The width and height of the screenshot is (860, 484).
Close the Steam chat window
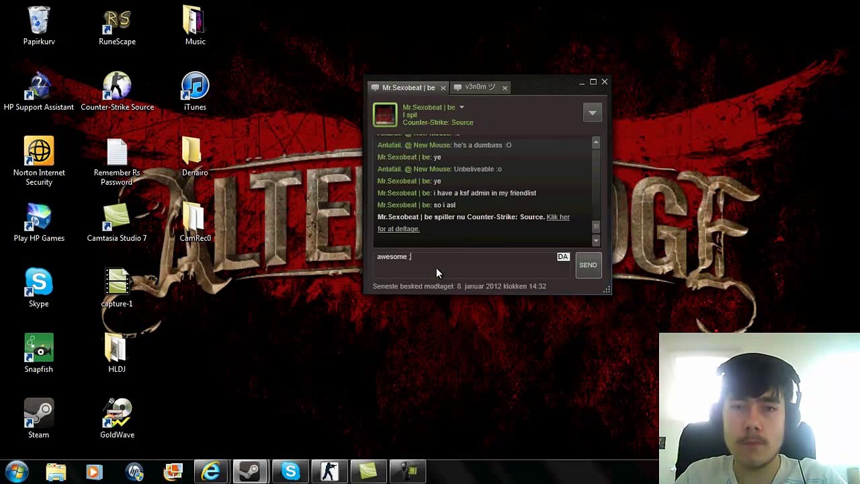click(605, 82)
